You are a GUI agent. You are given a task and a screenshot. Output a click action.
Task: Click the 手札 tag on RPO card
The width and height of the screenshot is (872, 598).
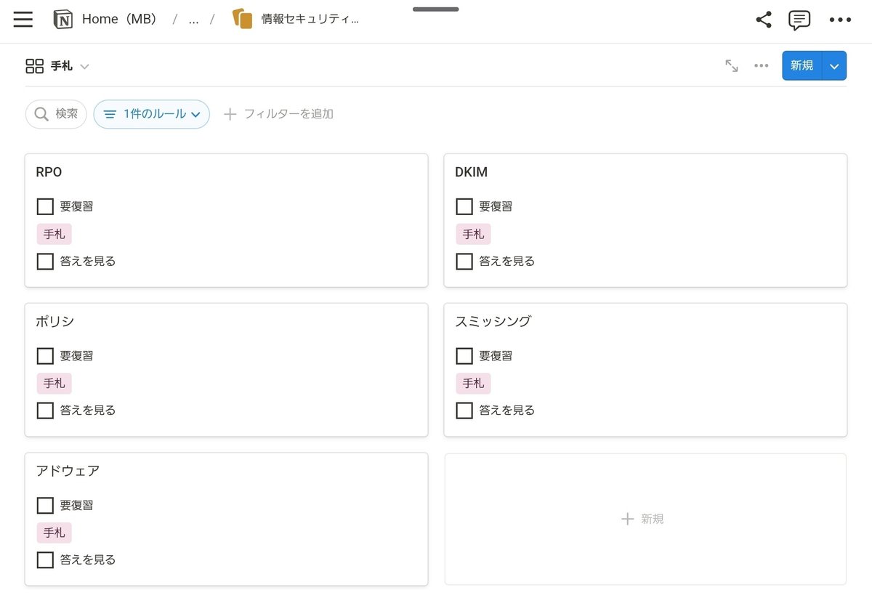tap(54, 234)
